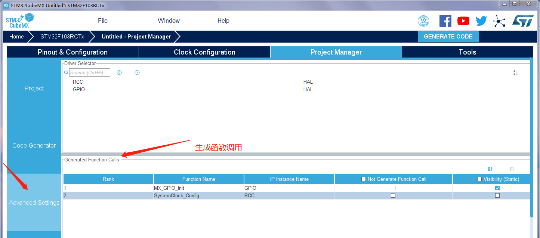Toggle Visibility (Static) header checkbox
Screen dimensions: 540x238
click(479, 179)
